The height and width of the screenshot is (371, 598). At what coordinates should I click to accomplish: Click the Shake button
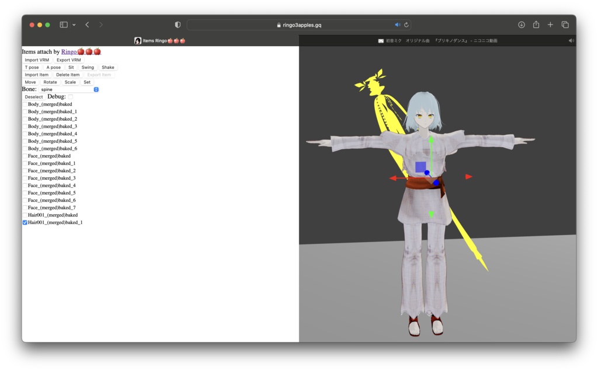108,67
